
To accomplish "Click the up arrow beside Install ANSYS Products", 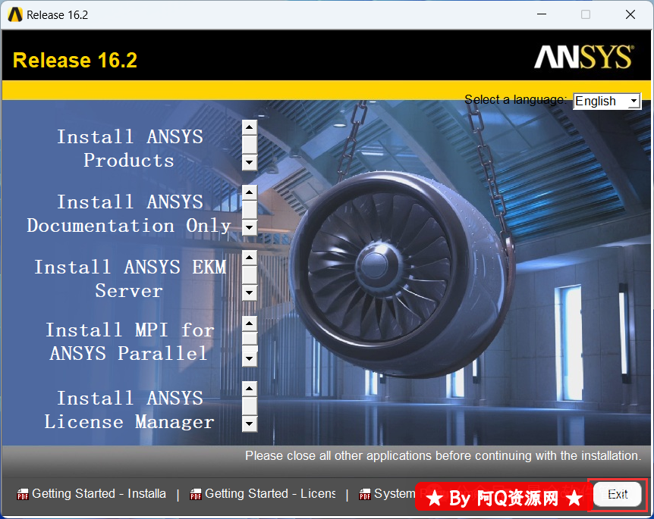I will click(x=250, y=127).
